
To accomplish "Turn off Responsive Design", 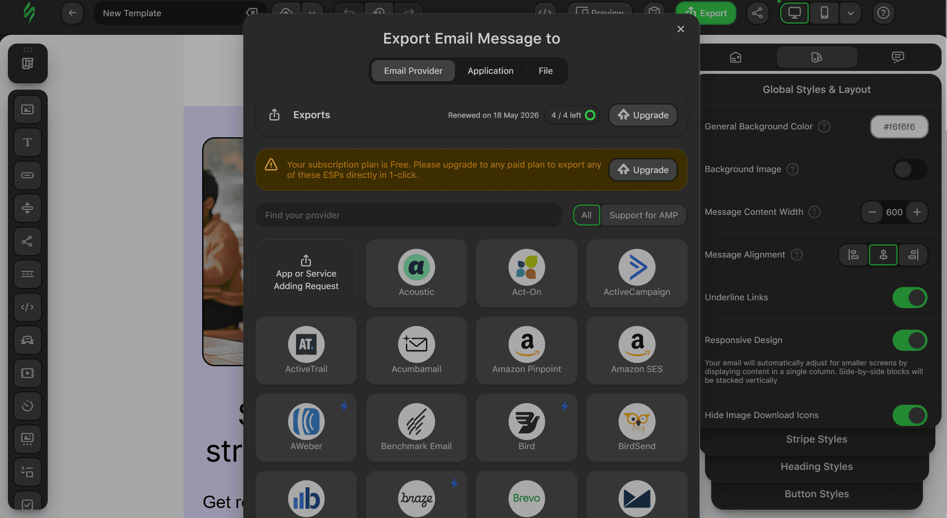I will tap(910, 340).
